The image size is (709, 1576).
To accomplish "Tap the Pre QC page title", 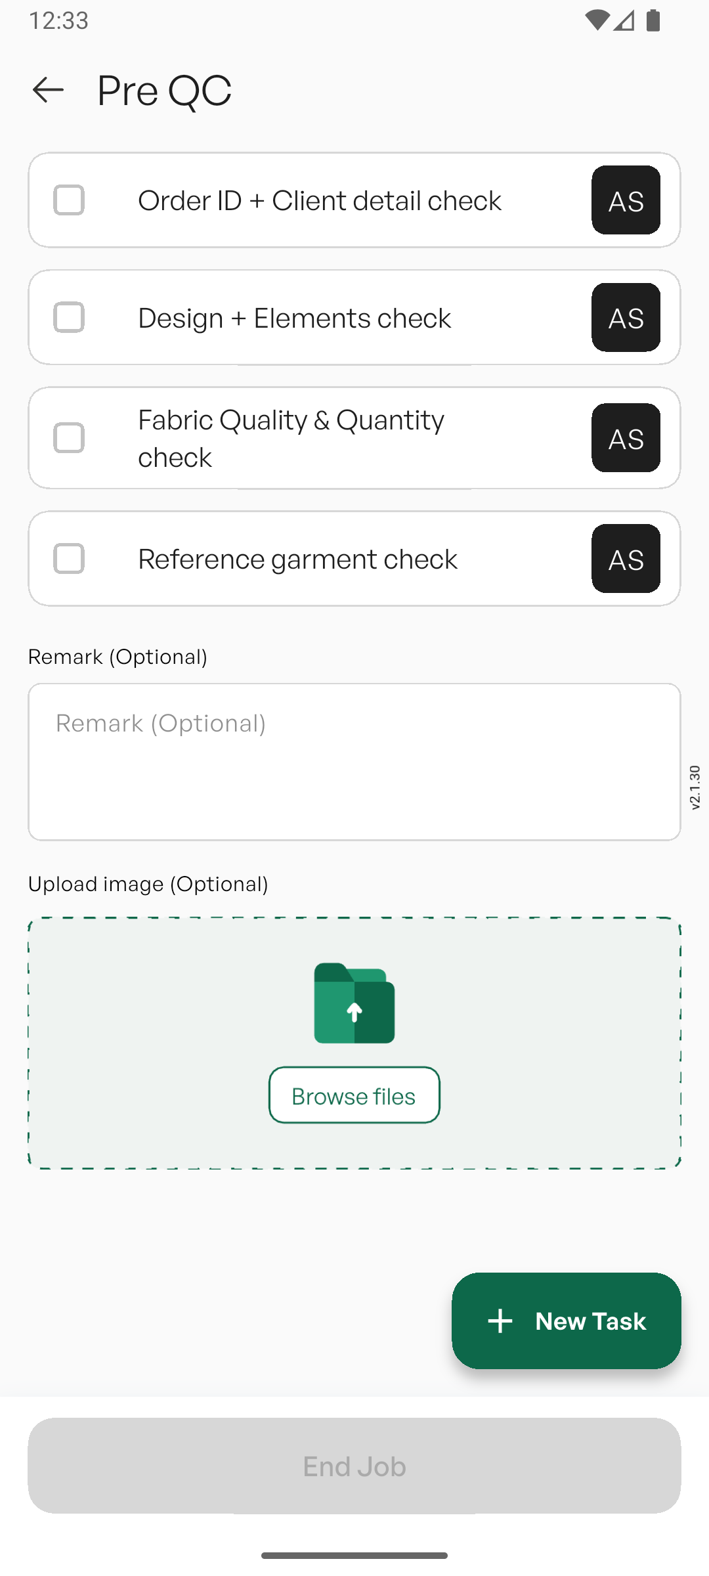I will 164,90.
